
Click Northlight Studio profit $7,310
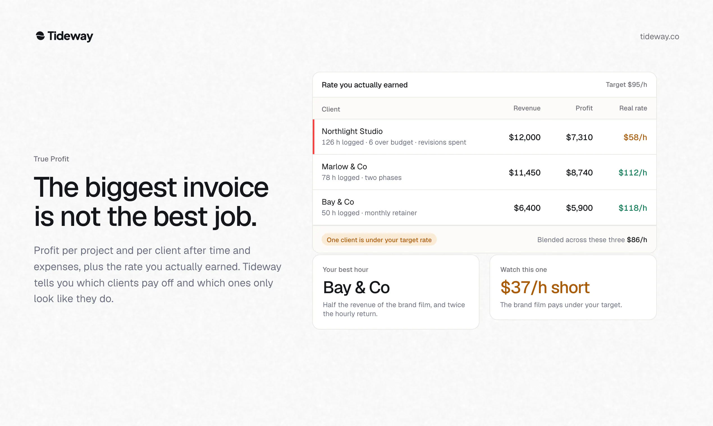[x=579, y=137]
